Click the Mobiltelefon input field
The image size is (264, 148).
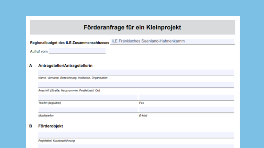pyautogui.click(x=88, y=110)
